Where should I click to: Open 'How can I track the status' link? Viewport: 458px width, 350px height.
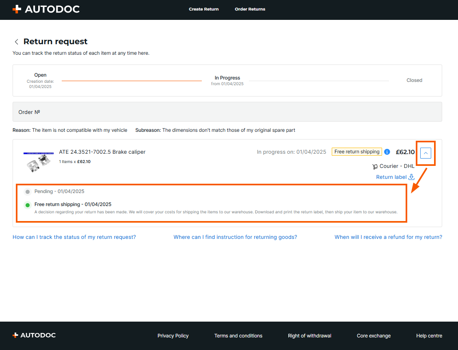point(74,237)
